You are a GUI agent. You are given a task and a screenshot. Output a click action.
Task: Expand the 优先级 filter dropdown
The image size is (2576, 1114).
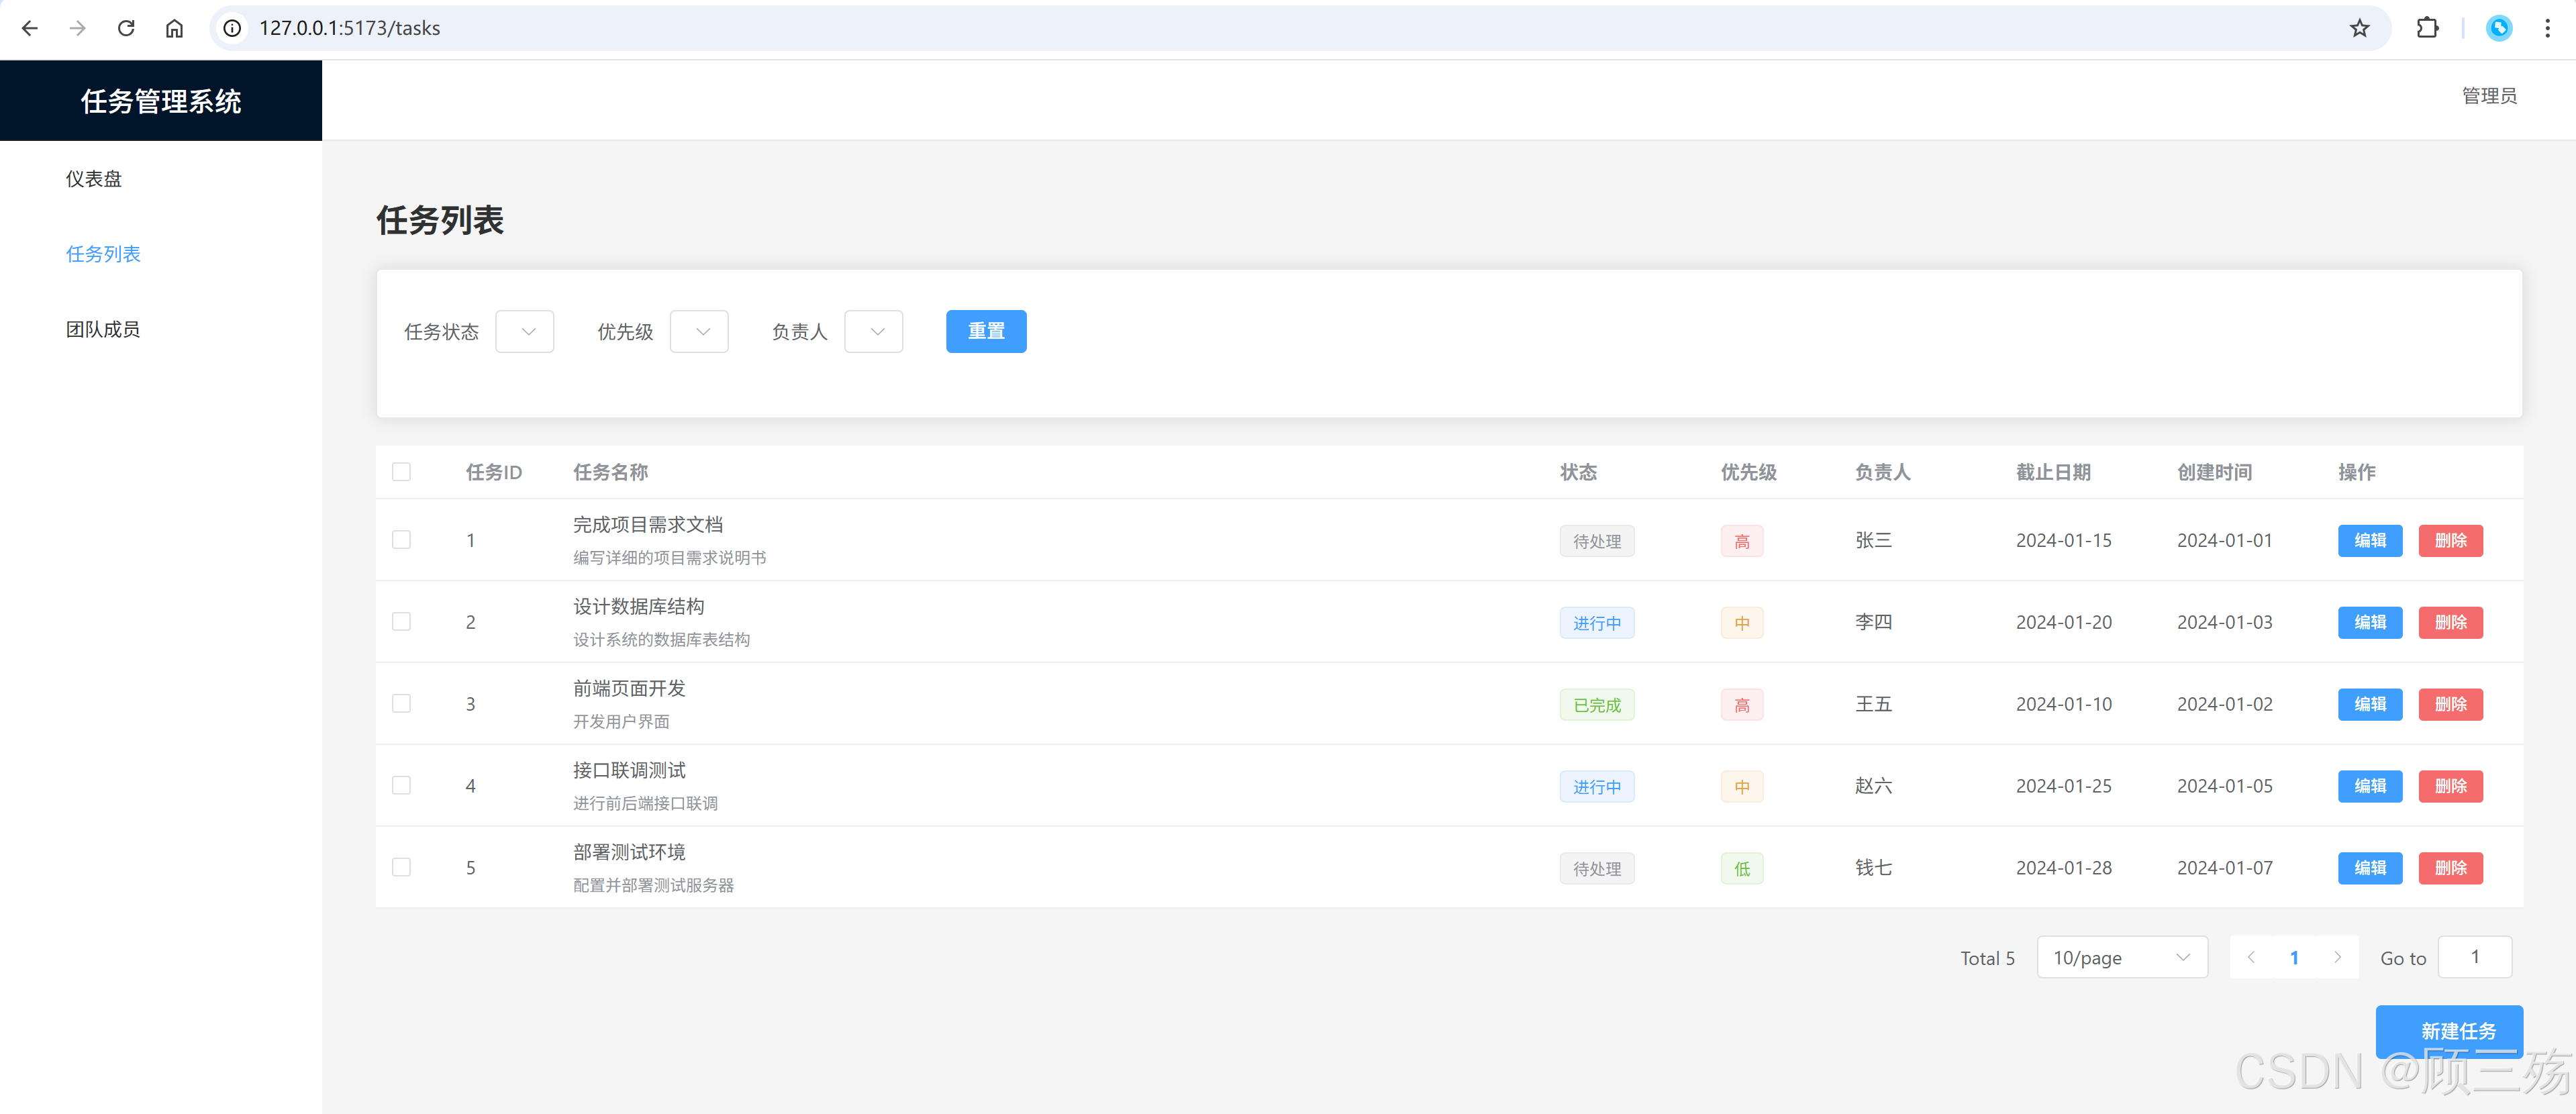pos(699,332)
